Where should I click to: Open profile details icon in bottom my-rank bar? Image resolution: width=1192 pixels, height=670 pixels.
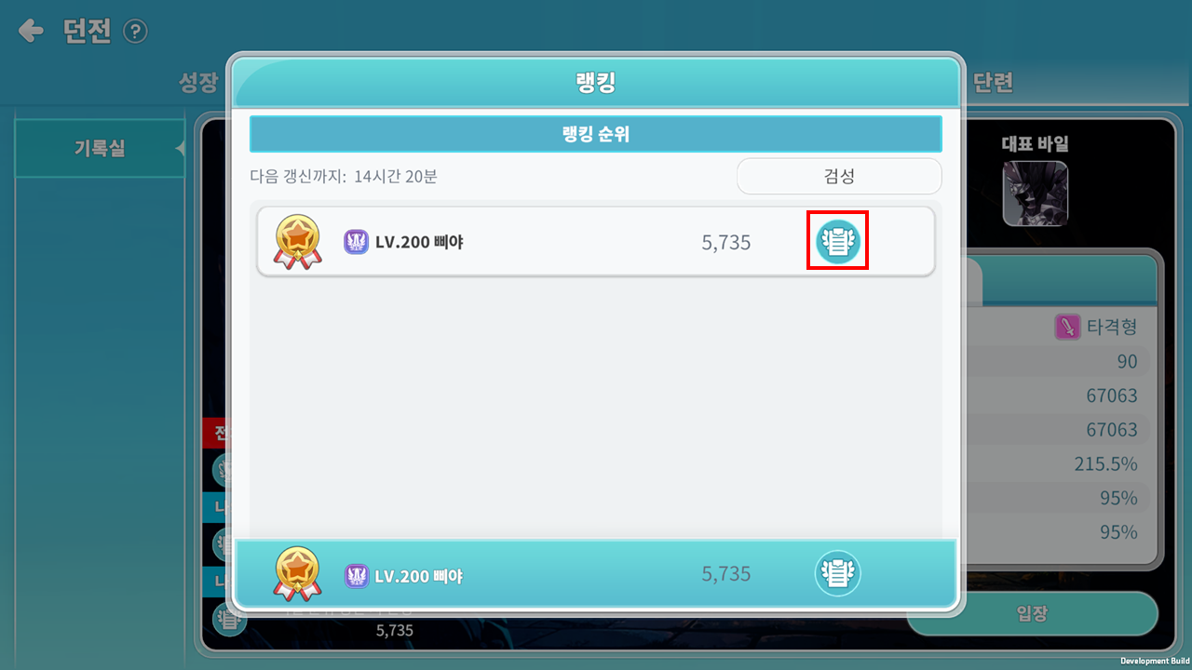click(837, 573)
